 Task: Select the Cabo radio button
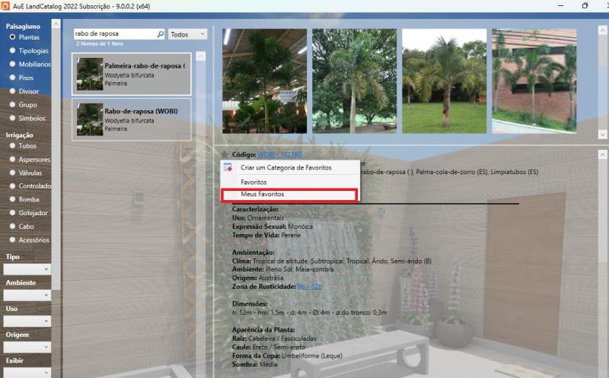[12, 226]
